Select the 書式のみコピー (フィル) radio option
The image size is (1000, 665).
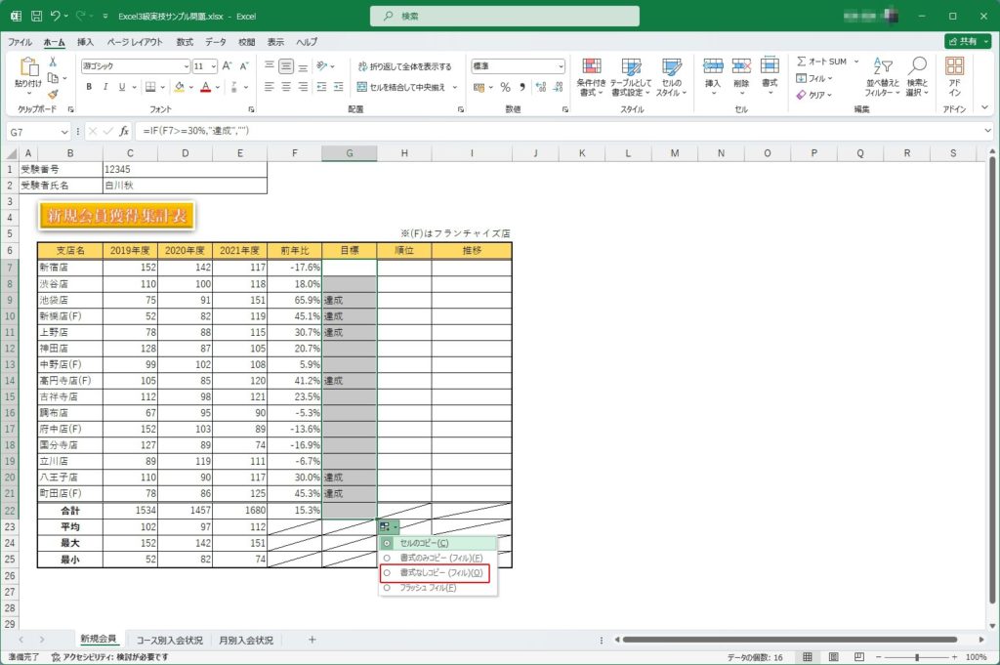click(388, 558)
